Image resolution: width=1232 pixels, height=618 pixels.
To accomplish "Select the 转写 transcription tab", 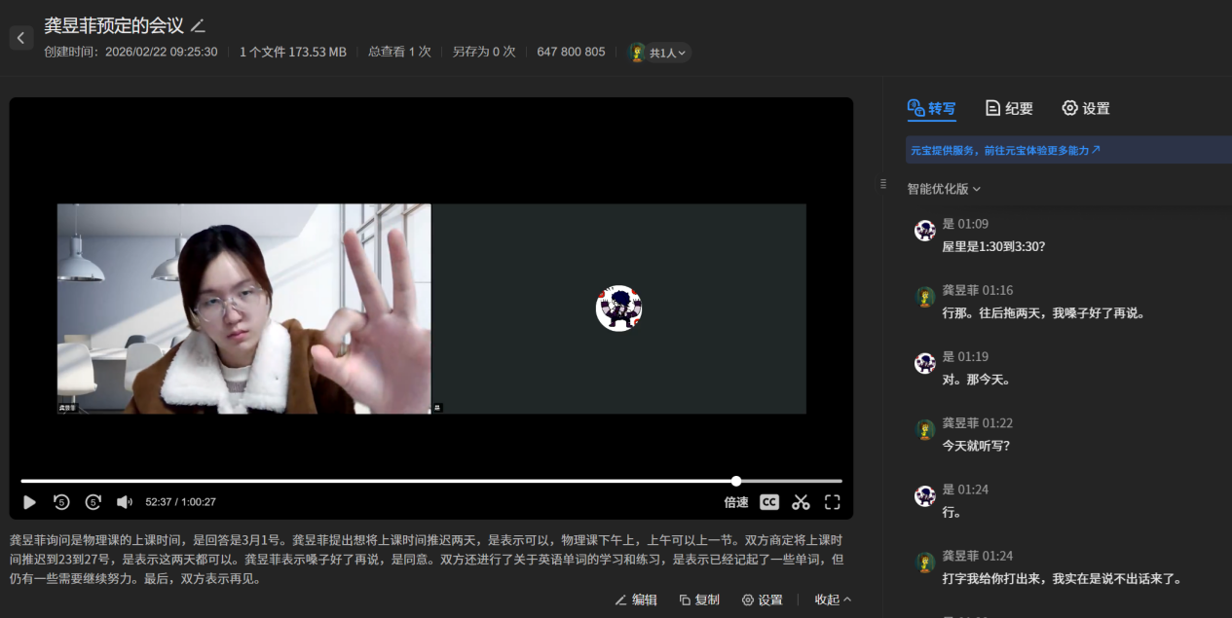I will pyautogui.click(x=932, y=108).
